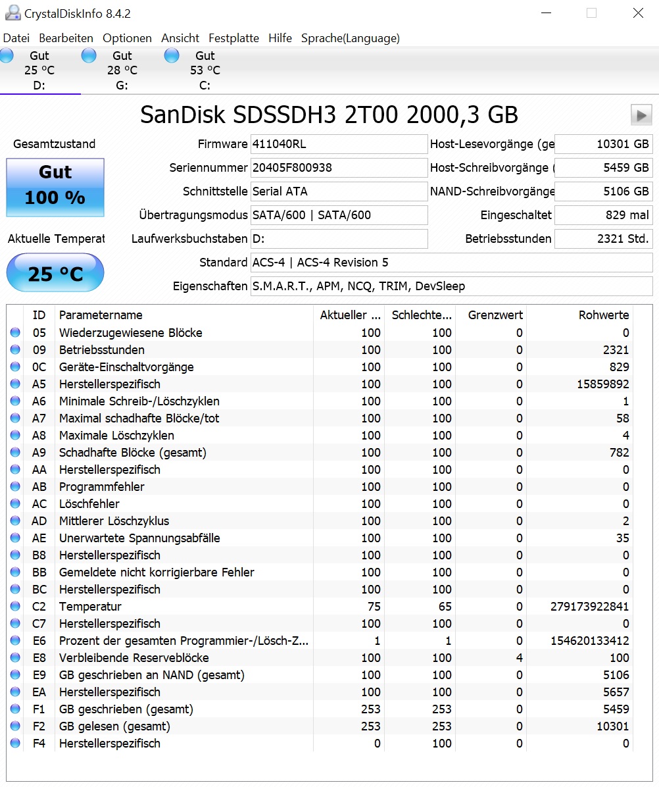
Task: Click the status orb of Betriebsstunden row 09
Action: click(x=16, y=349)
